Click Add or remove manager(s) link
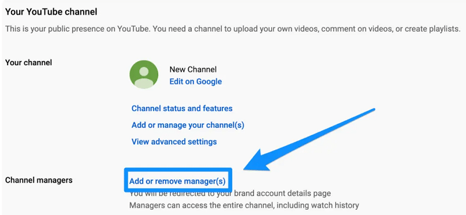This screenshot has height=215, width=466. (x=177, y=181)
